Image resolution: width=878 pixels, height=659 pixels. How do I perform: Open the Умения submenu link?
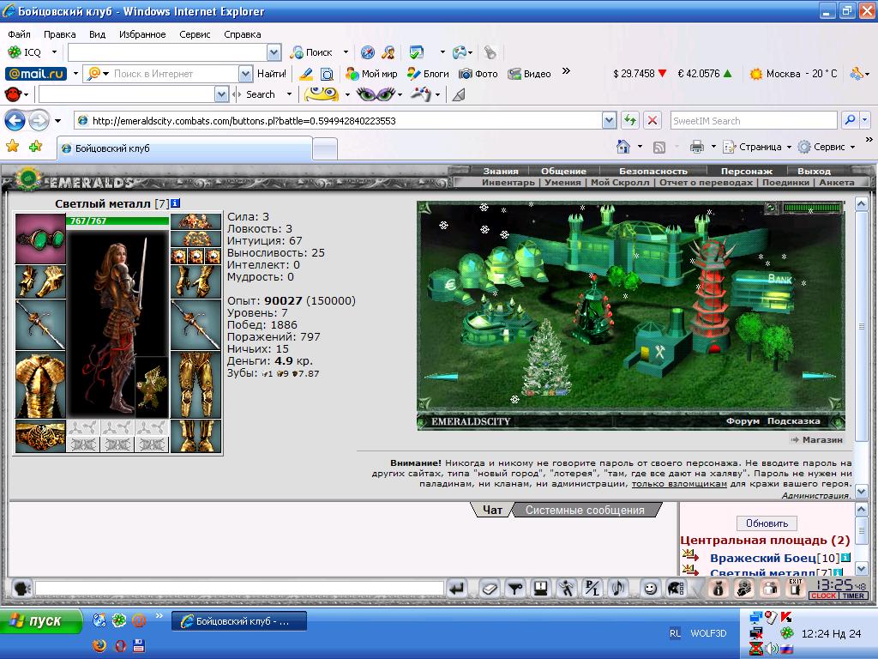tap(562, 182)
